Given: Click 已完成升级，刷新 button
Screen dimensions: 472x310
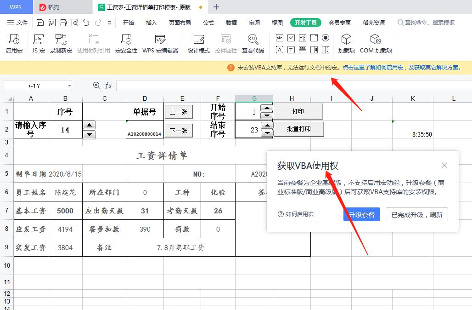Looking at the screenshot, I should [x=416, y=214].
